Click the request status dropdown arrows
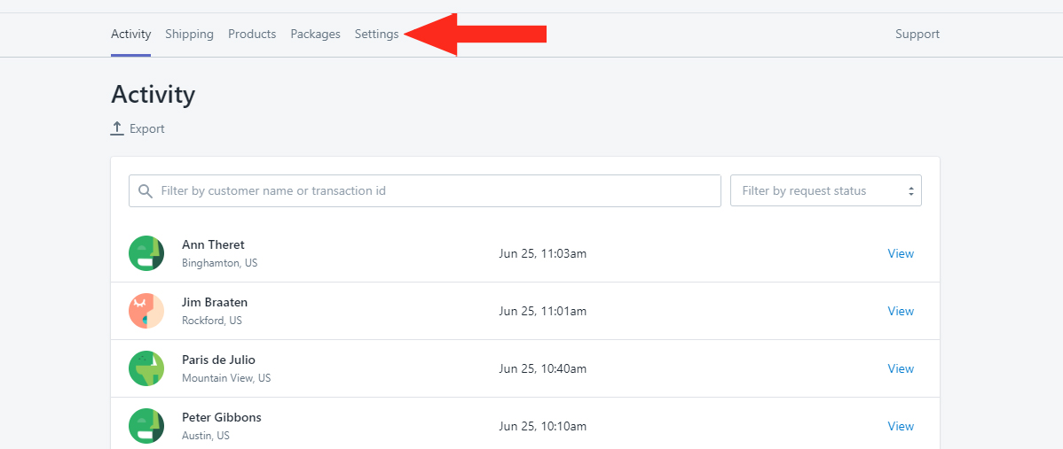 [911, 191]
